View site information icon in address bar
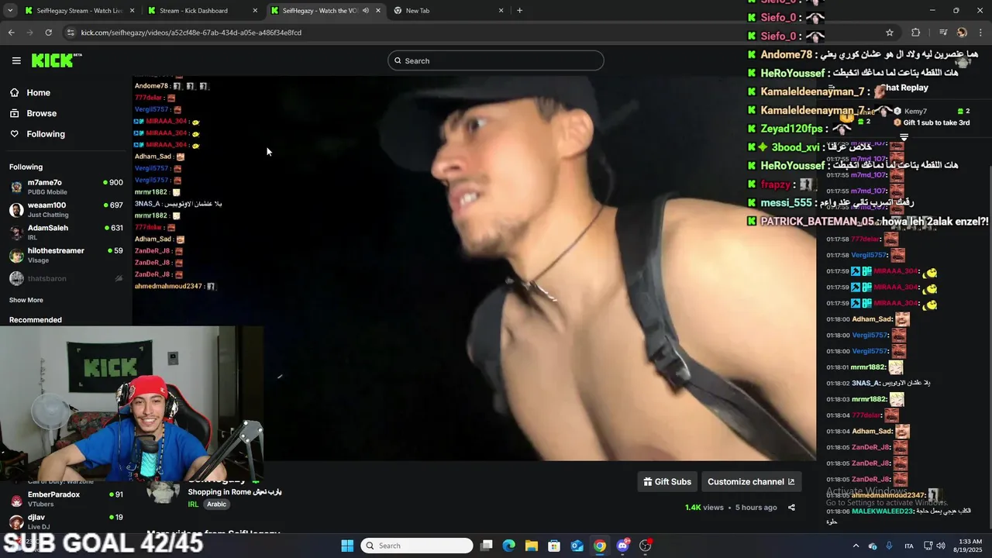Viewport: 992px width, 558px height. point(71,33)
